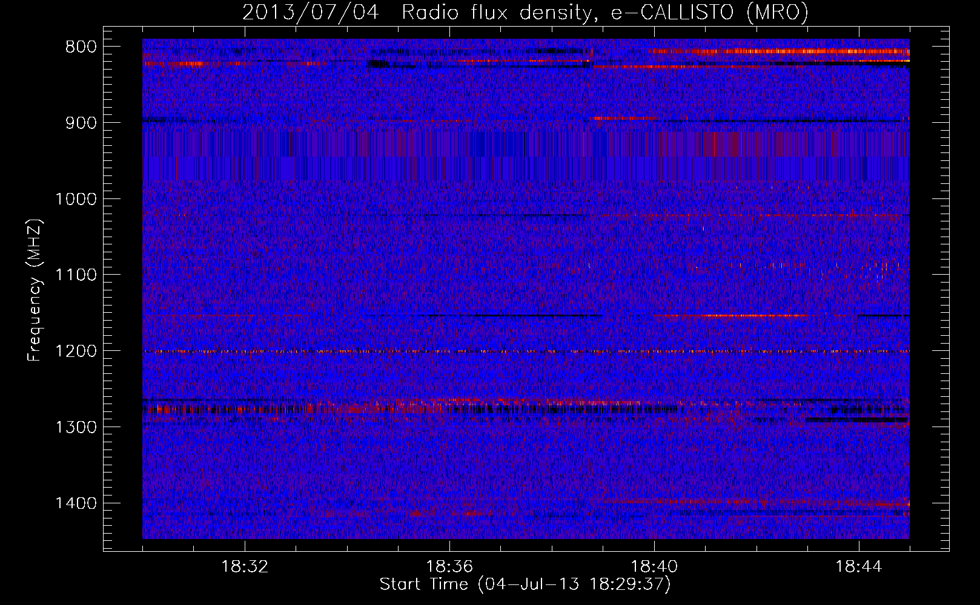980x605 pixels.
Task: Click the 1000 frequency tick label
Action: pyautogui.click(x=76, y=199)
